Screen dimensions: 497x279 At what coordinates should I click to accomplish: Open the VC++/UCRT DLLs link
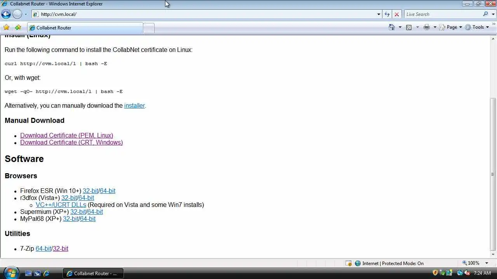coord(61,205)
